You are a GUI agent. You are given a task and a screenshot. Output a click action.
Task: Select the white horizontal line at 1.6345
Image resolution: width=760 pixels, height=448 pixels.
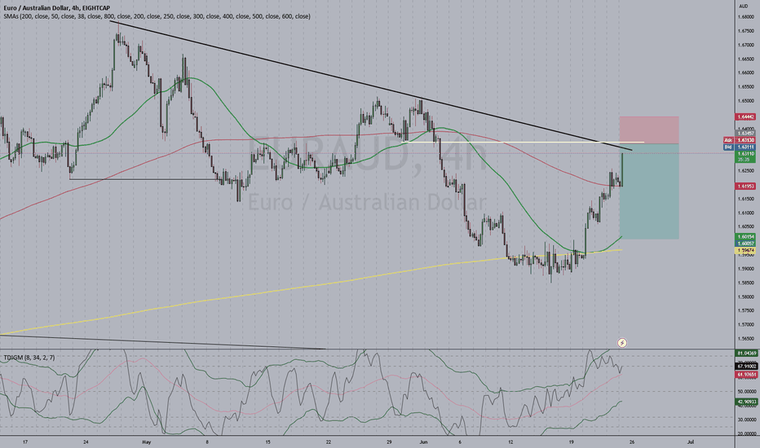pyautogui.click(x=525, y=143)
